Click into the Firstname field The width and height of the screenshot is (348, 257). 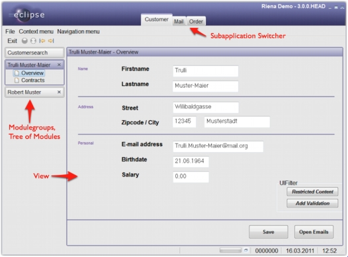click(206, 71)
